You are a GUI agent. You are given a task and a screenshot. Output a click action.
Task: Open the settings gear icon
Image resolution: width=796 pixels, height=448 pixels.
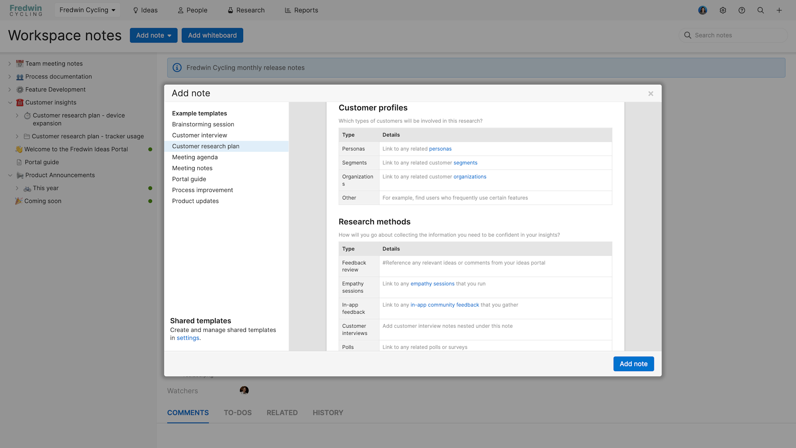pos(723,10)
